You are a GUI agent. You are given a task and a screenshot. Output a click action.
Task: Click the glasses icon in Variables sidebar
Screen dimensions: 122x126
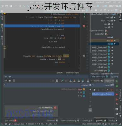(90, 110)
